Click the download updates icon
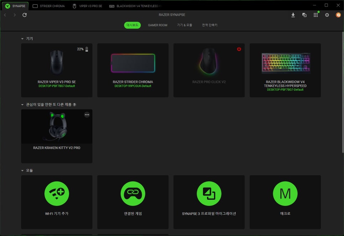This screenshot has height=236, width=344. pyautogui.click(x=293, y=15)
